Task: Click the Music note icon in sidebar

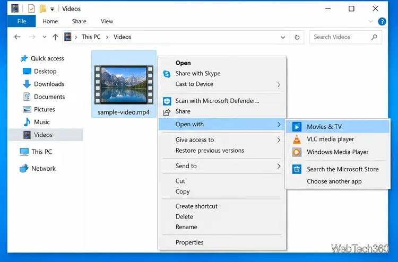Action: pos(27,122)
